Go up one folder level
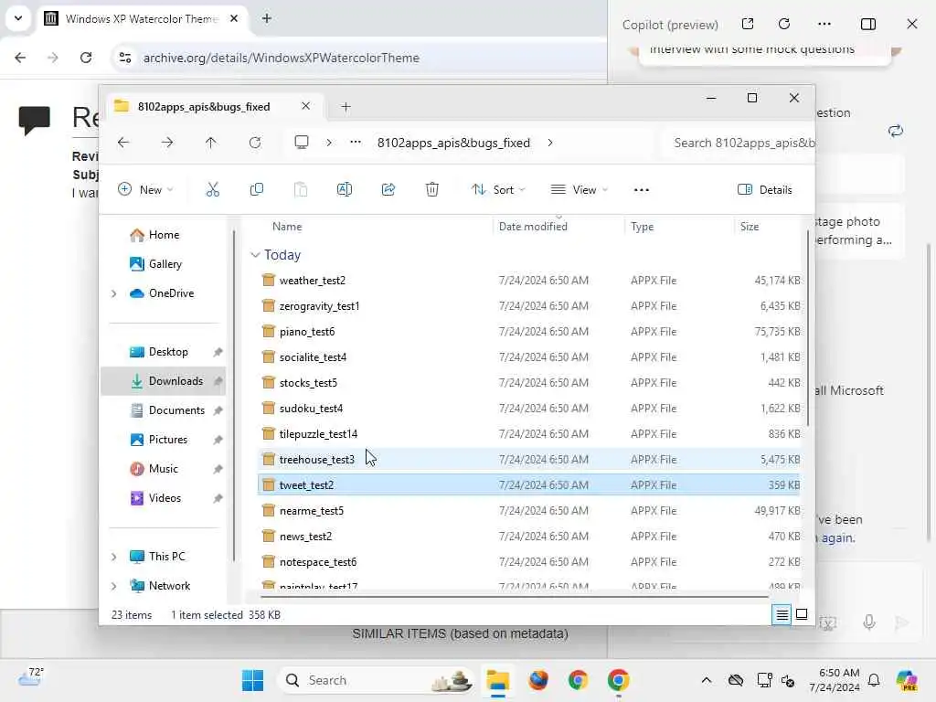The width and height of the screenshot is (936, 702). tap(211, 143)
